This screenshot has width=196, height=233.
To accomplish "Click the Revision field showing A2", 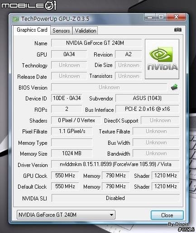I will 129,54.
